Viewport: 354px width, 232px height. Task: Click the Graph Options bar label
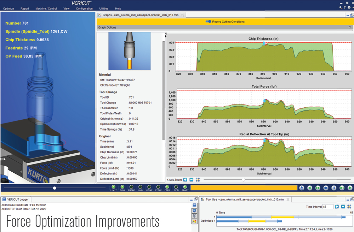point(107,28)
